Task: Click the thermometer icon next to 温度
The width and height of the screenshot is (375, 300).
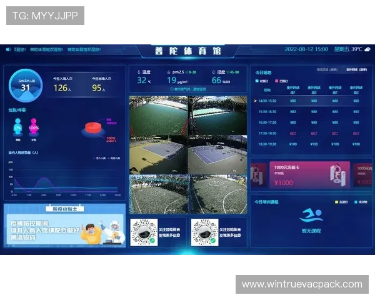Action: click(x=138, y=72)
